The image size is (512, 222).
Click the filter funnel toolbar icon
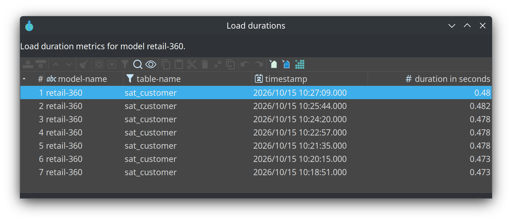pyautogui.click(x=125, y=64)
